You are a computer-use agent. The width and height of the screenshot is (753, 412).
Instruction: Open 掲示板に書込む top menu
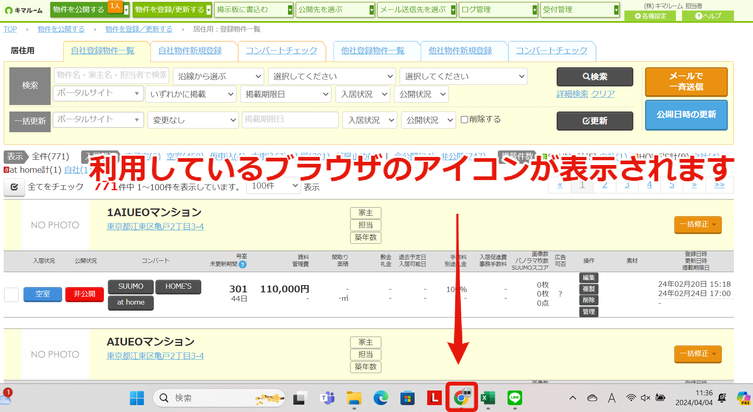(x=254, y=9)
